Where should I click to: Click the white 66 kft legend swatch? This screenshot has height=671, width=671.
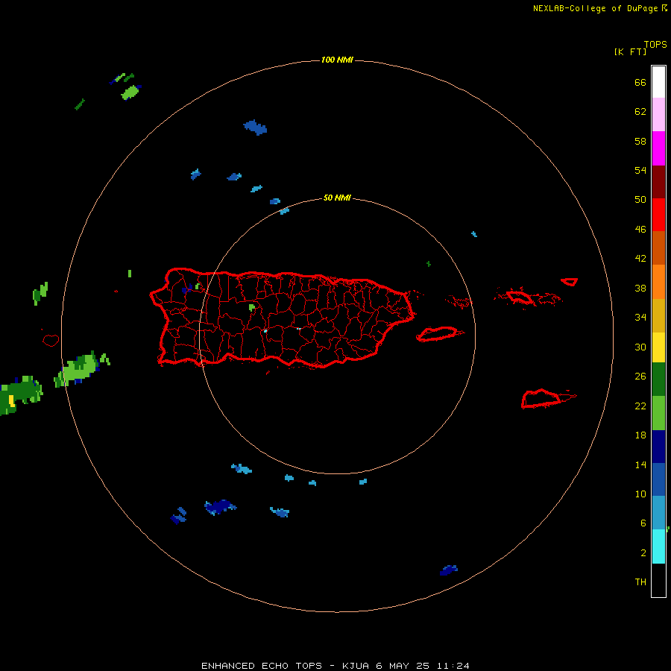(658, 82)
